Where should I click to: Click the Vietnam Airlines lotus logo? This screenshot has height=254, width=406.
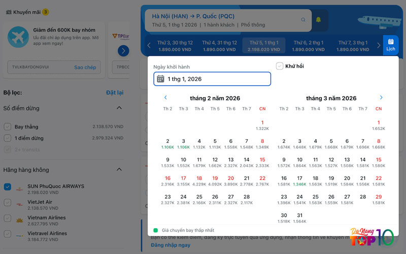[x=20, y=220]
